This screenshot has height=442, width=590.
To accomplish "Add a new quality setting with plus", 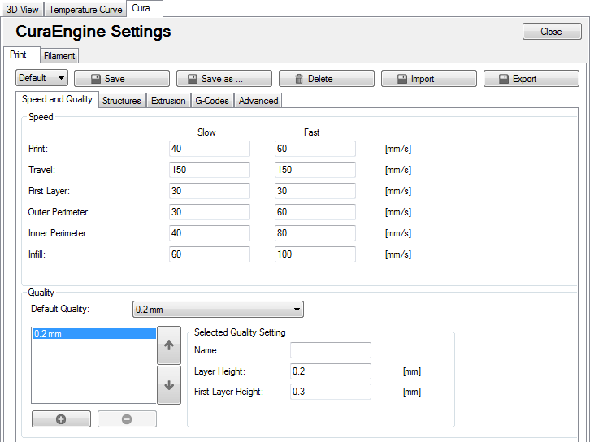I will pos(62,419).
